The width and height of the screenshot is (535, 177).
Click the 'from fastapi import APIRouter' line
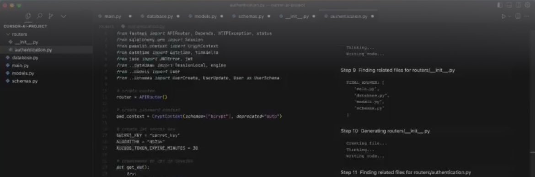194,34
